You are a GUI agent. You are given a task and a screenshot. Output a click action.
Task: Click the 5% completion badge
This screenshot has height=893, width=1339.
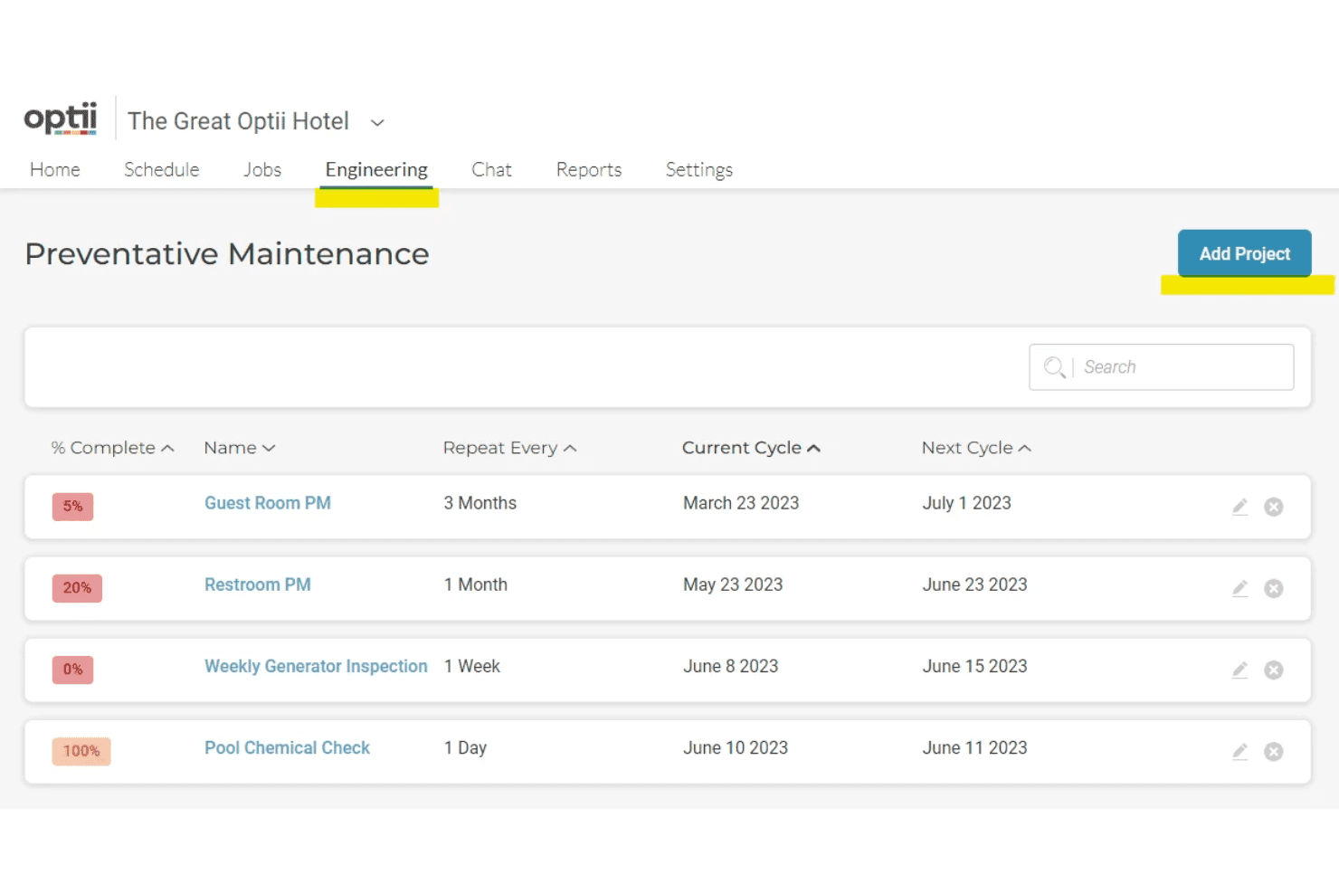pyautogui.click(x=72, y=507)
